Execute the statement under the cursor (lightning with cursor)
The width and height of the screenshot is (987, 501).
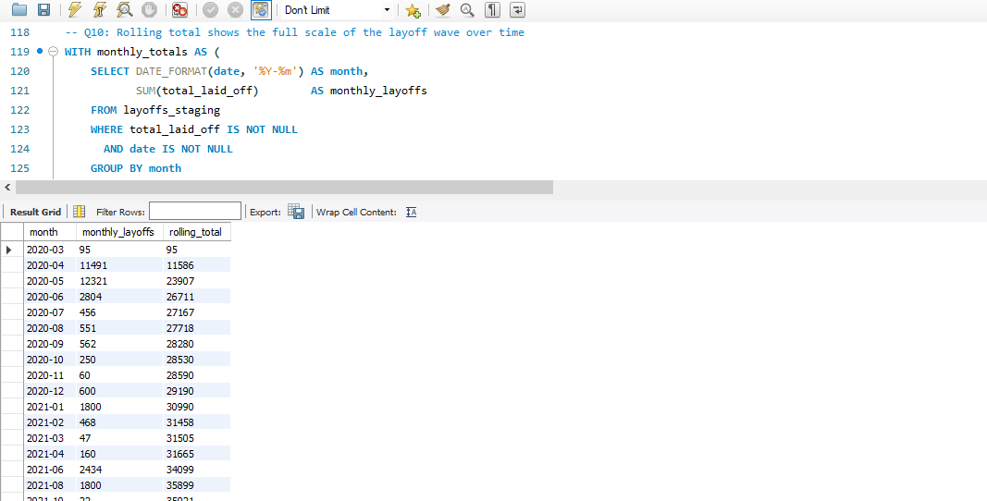tap(100, 9)
